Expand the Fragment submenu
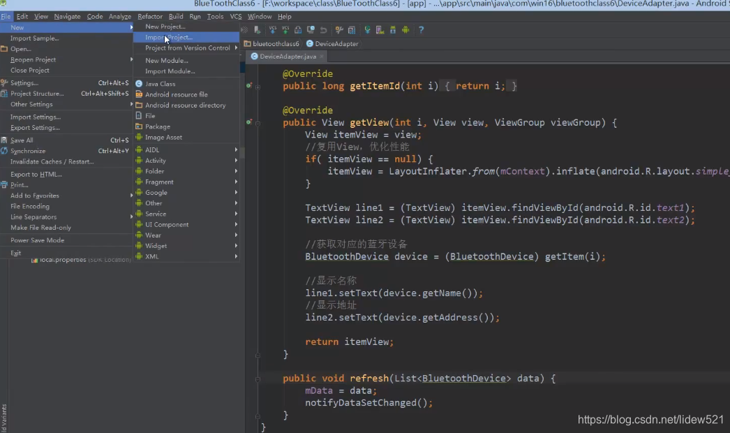Viewport: 730px width, 433px height. coord(186,182)
